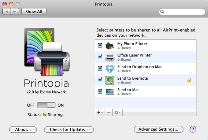Go forward with the right arrow button

pyautogui.click(x=15, y=11)
